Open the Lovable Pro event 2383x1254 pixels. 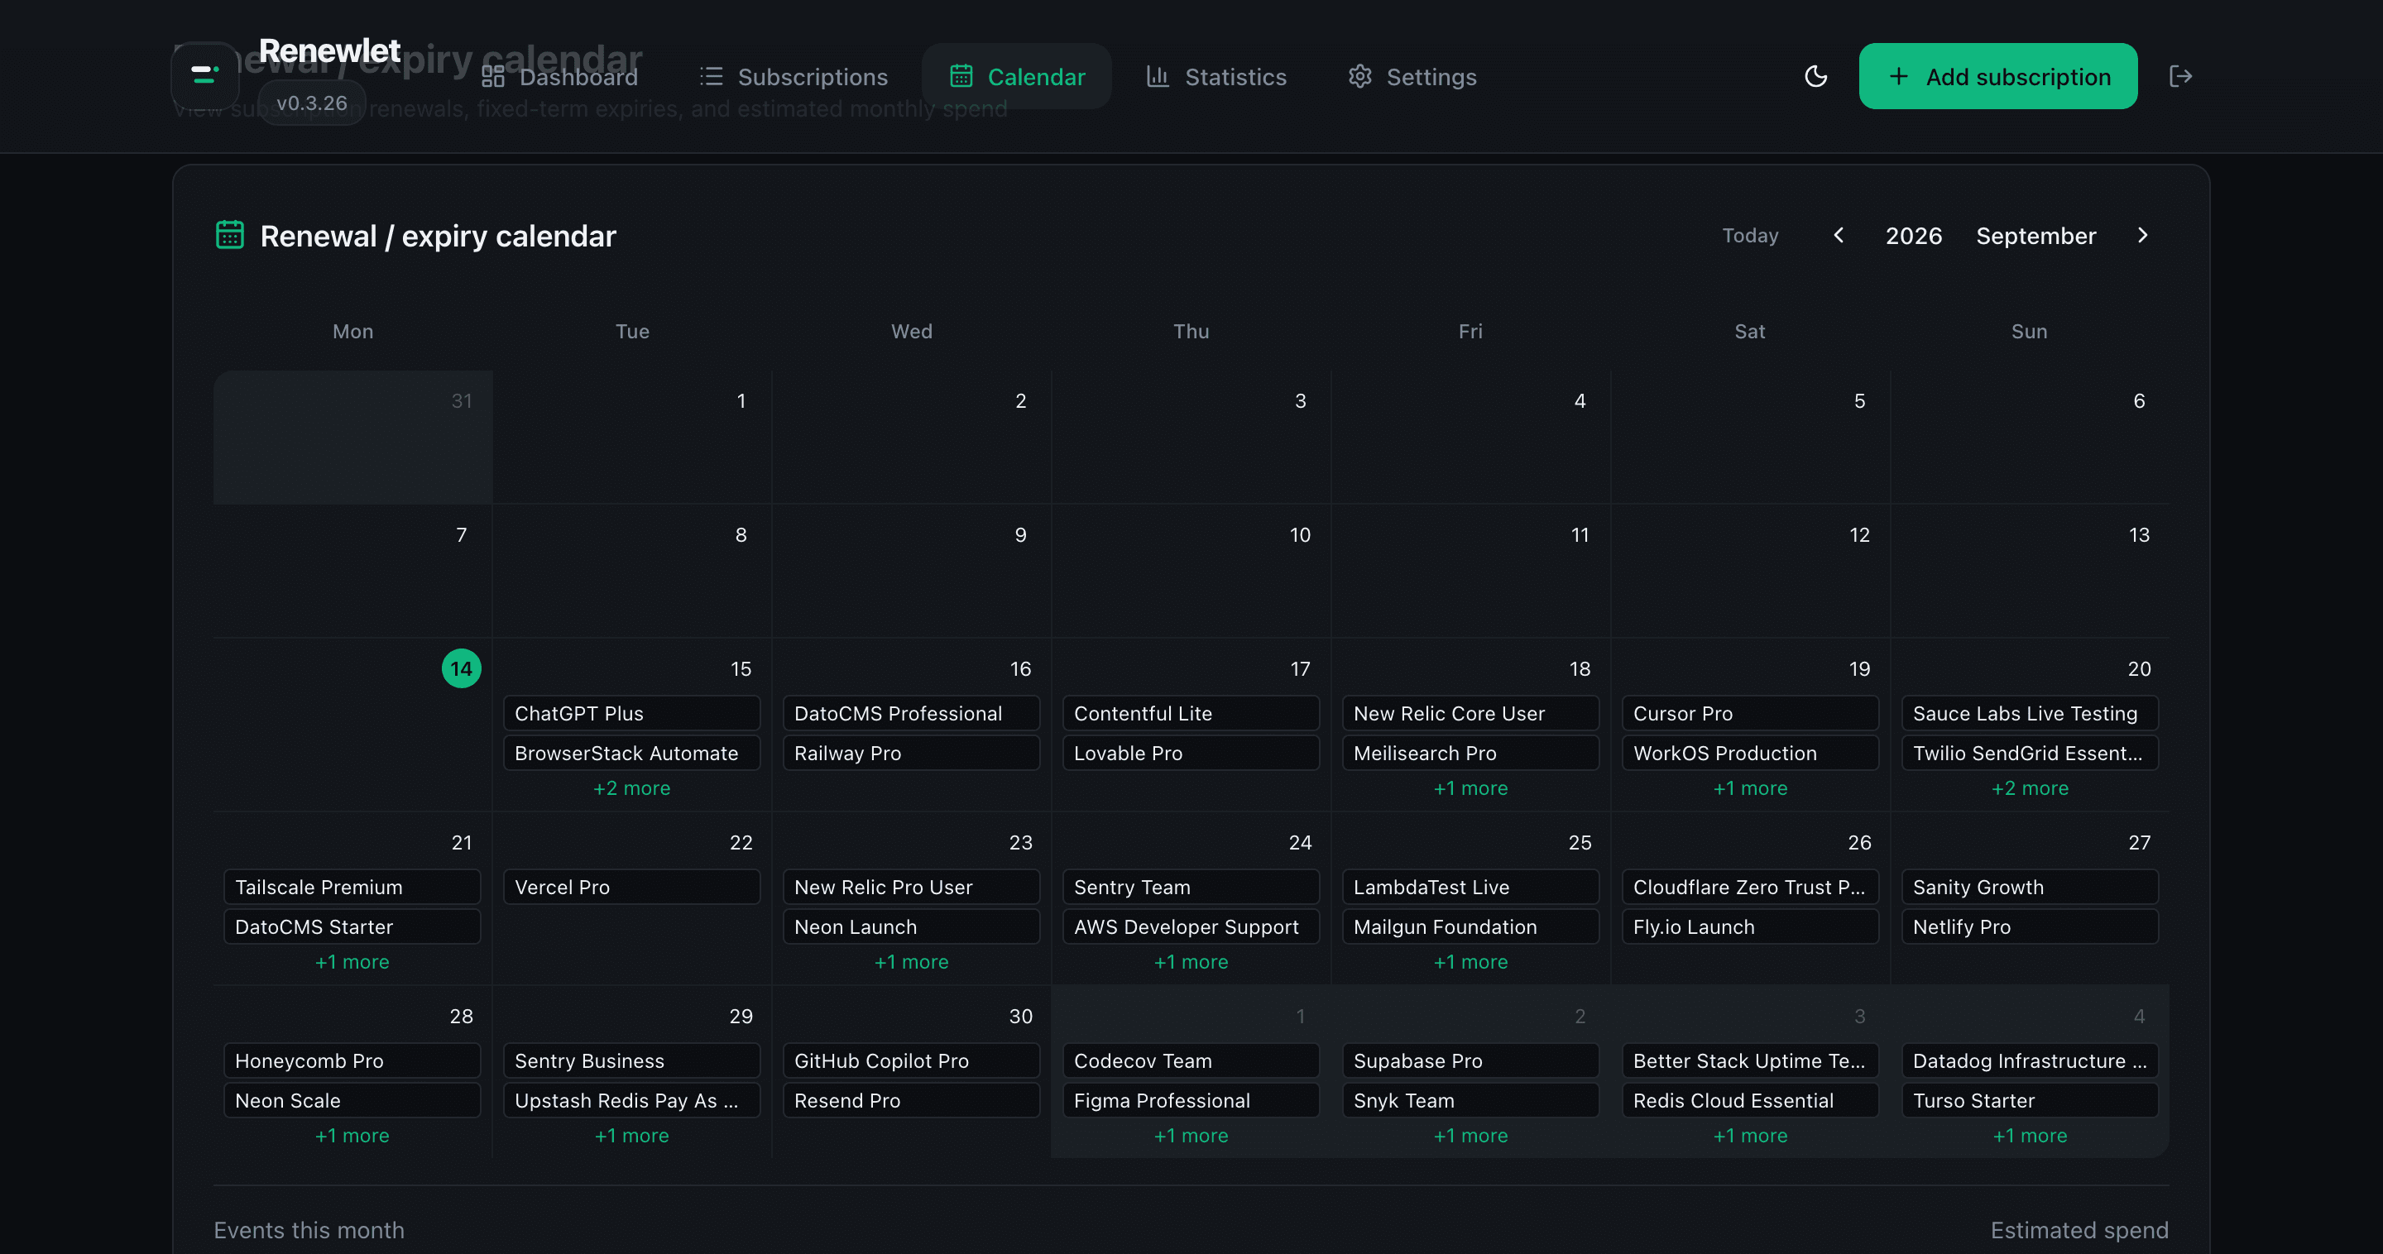(x=1191, y=753)
